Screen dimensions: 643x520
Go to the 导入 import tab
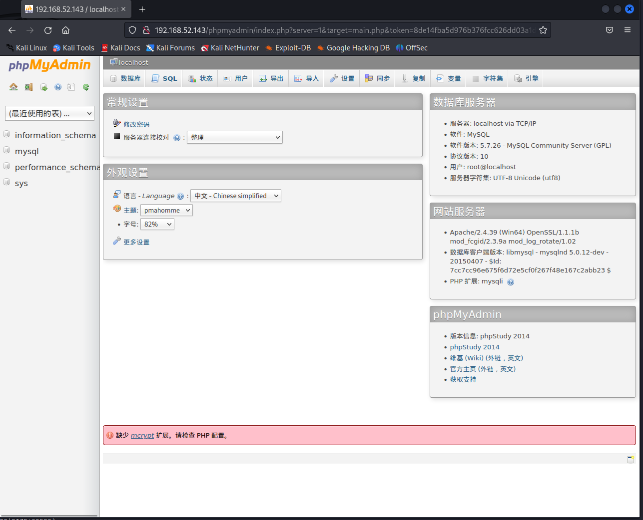tap(306, 78)
